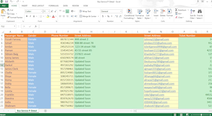Switch to the PAGE LAYOUT tab
This screenshot has width=212, height=116.
[38, 6]
